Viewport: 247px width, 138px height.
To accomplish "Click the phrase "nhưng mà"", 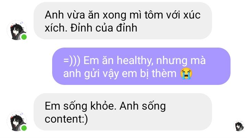I will (181, 61).
